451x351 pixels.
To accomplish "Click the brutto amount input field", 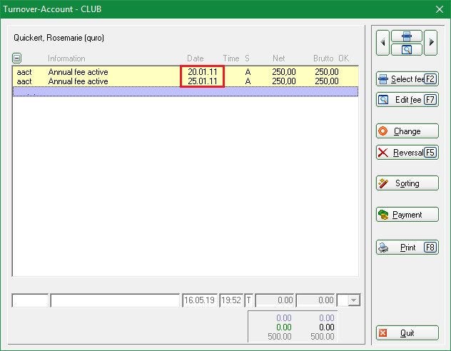I will pyautogui.click(x=315, y=300).
